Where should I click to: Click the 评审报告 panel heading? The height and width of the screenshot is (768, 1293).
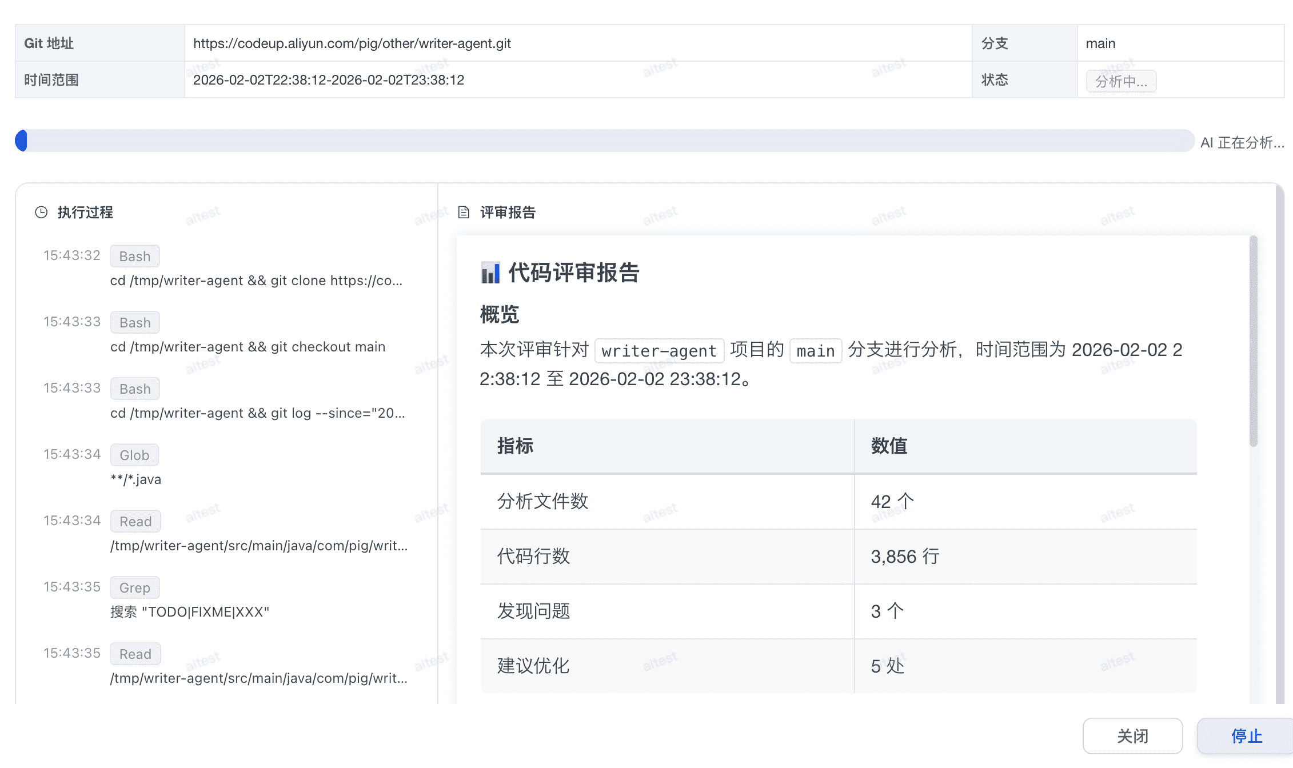[x=508, y=213]
